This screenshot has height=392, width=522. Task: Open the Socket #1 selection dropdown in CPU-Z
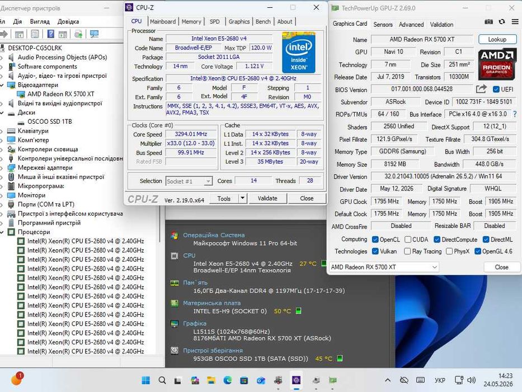pos(189,181)
